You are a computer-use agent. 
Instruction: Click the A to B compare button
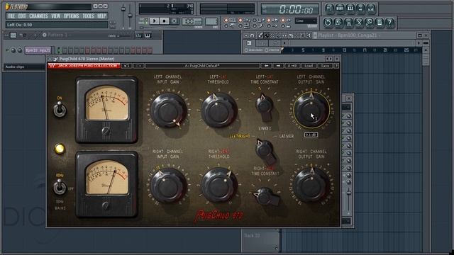(292, 66)
